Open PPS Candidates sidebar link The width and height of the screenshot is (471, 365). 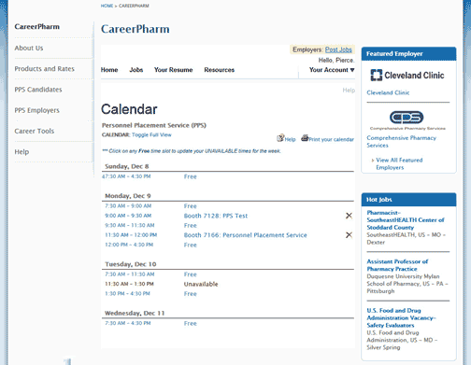pyautogui.click(x=38, y=90)
